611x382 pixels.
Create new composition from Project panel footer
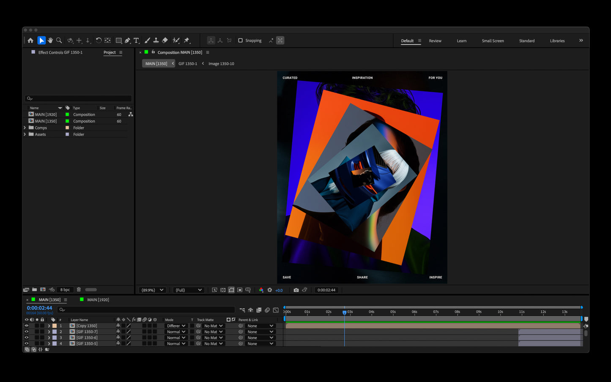coord(43,289)
